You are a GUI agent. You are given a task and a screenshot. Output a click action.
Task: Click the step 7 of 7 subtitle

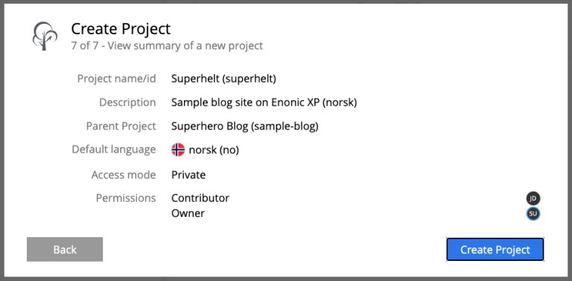tap(167, 46)
